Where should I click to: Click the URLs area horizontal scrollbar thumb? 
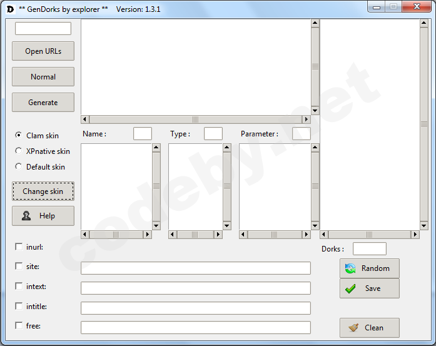point(196,120)
